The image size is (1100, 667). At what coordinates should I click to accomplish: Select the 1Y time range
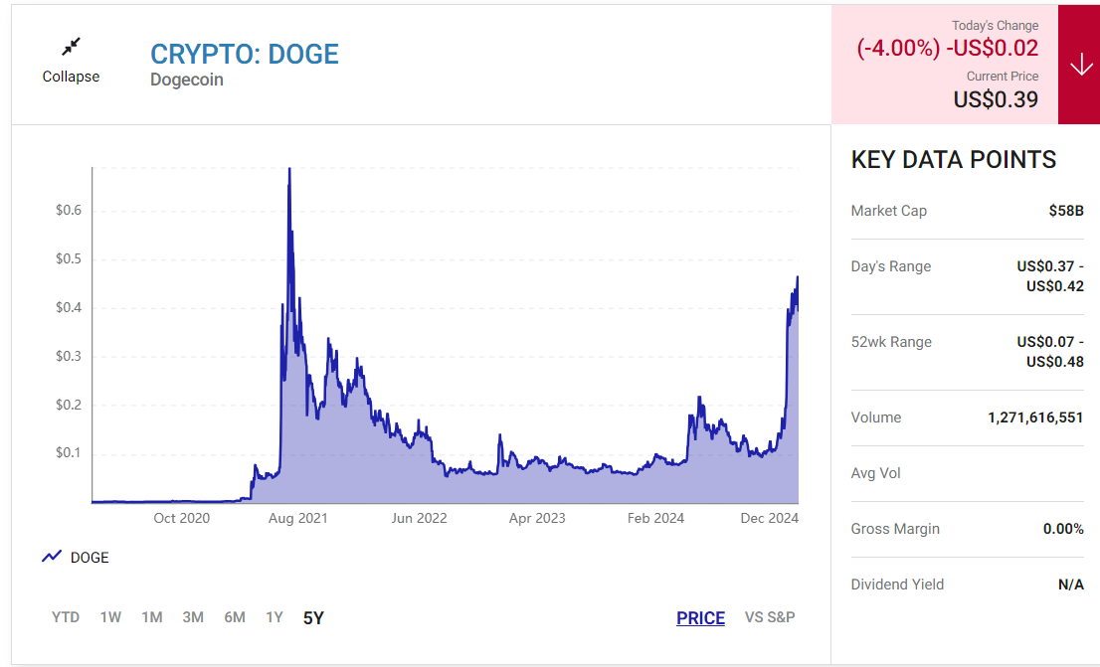pyautogui.click(x=275, y=617)
